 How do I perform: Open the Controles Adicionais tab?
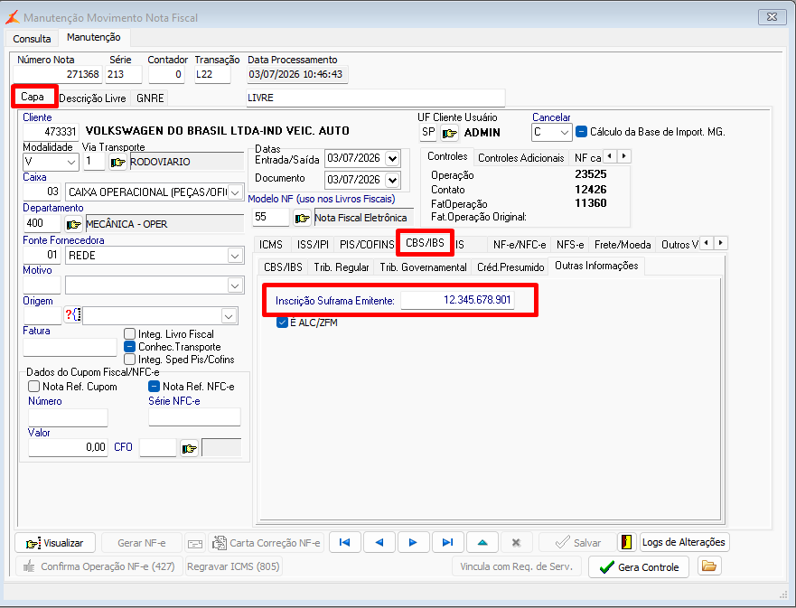[x=520, y=158]
